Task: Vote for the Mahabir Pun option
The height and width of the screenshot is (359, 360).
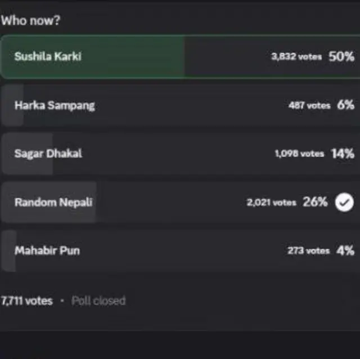Action: coord(47,251)
